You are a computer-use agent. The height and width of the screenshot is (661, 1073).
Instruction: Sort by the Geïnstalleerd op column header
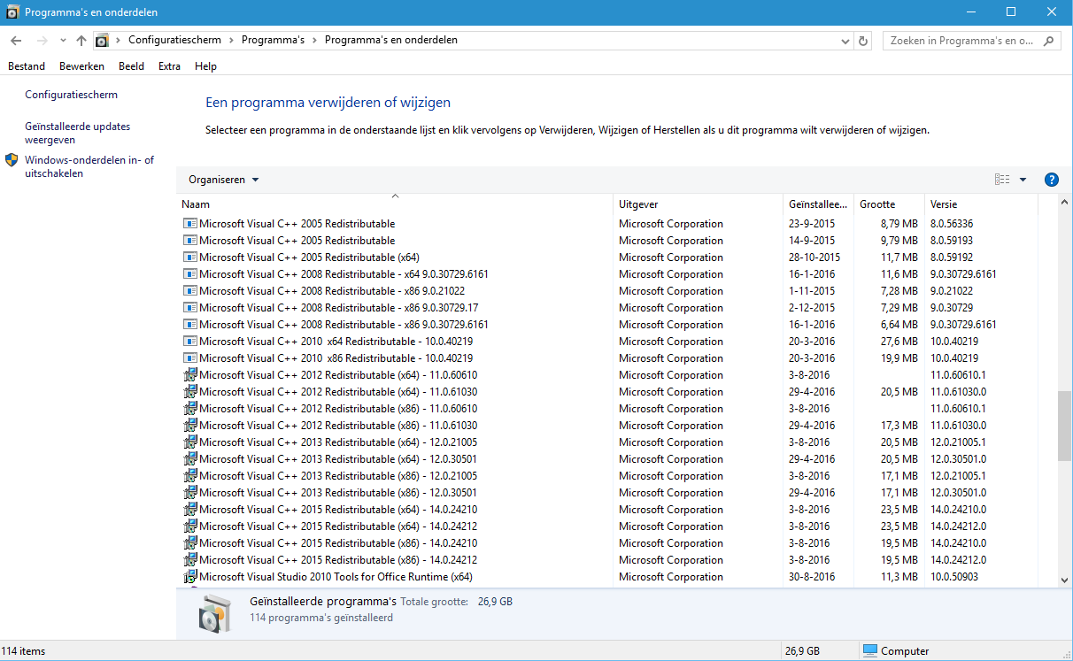click(819, 204)
